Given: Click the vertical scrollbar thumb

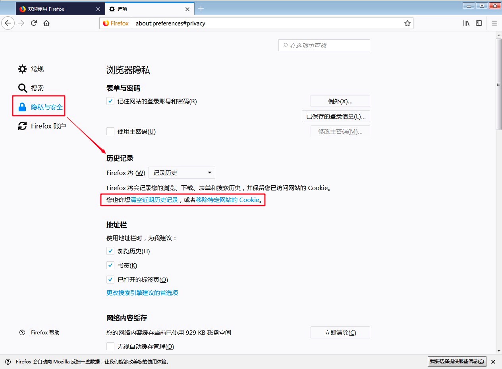Looking at the screenshot, I should point(499,84).
